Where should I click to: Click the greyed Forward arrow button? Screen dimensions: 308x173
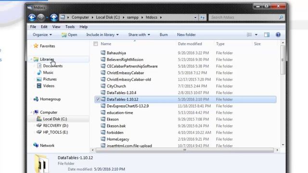point(41,17)
